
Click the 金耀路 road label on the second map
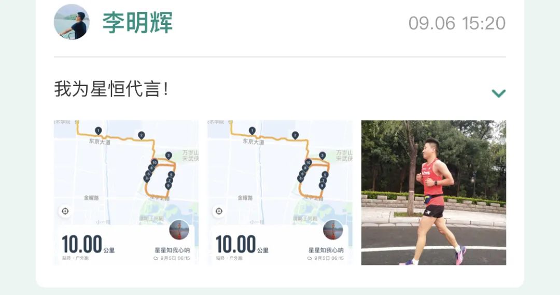[245, 198]
